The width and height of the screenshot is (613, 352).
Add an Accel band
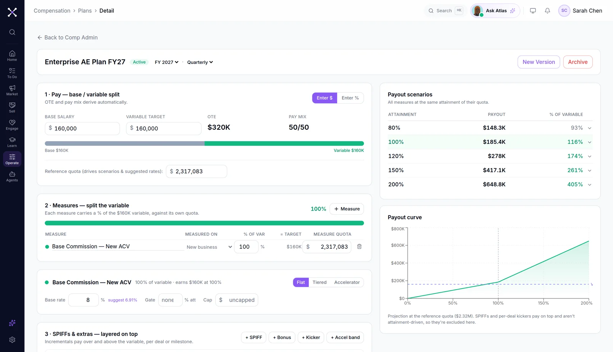[x=345, y=337]
